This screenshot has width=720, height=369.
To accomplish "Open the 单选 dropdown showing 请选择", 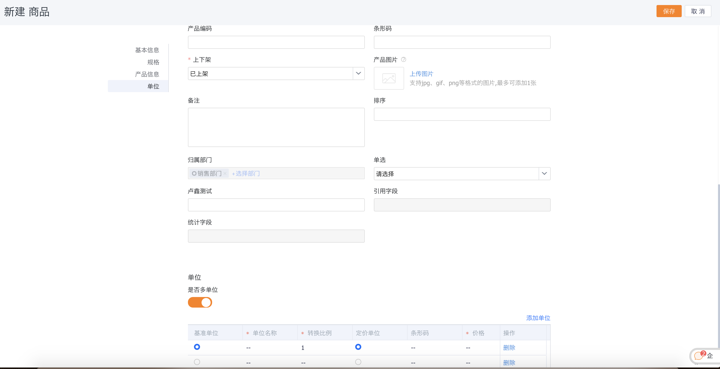I will click(462, 174).
